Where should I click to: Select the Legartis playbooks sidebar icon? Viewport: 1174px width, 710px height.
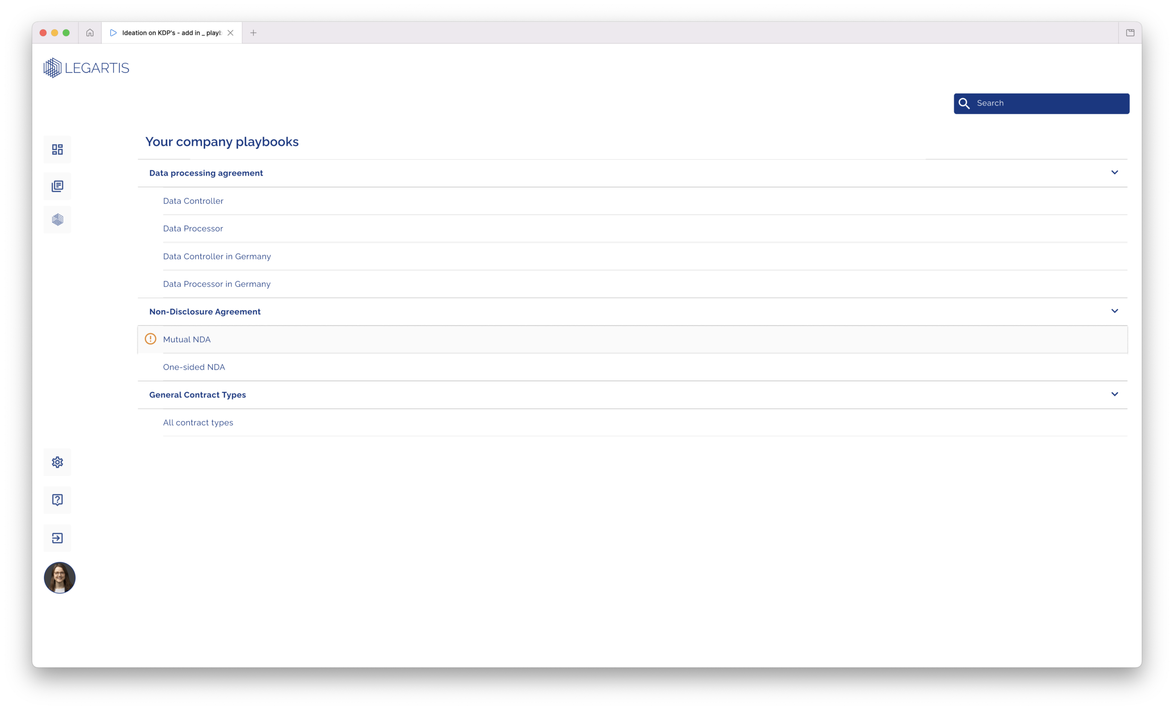(57, 220)
